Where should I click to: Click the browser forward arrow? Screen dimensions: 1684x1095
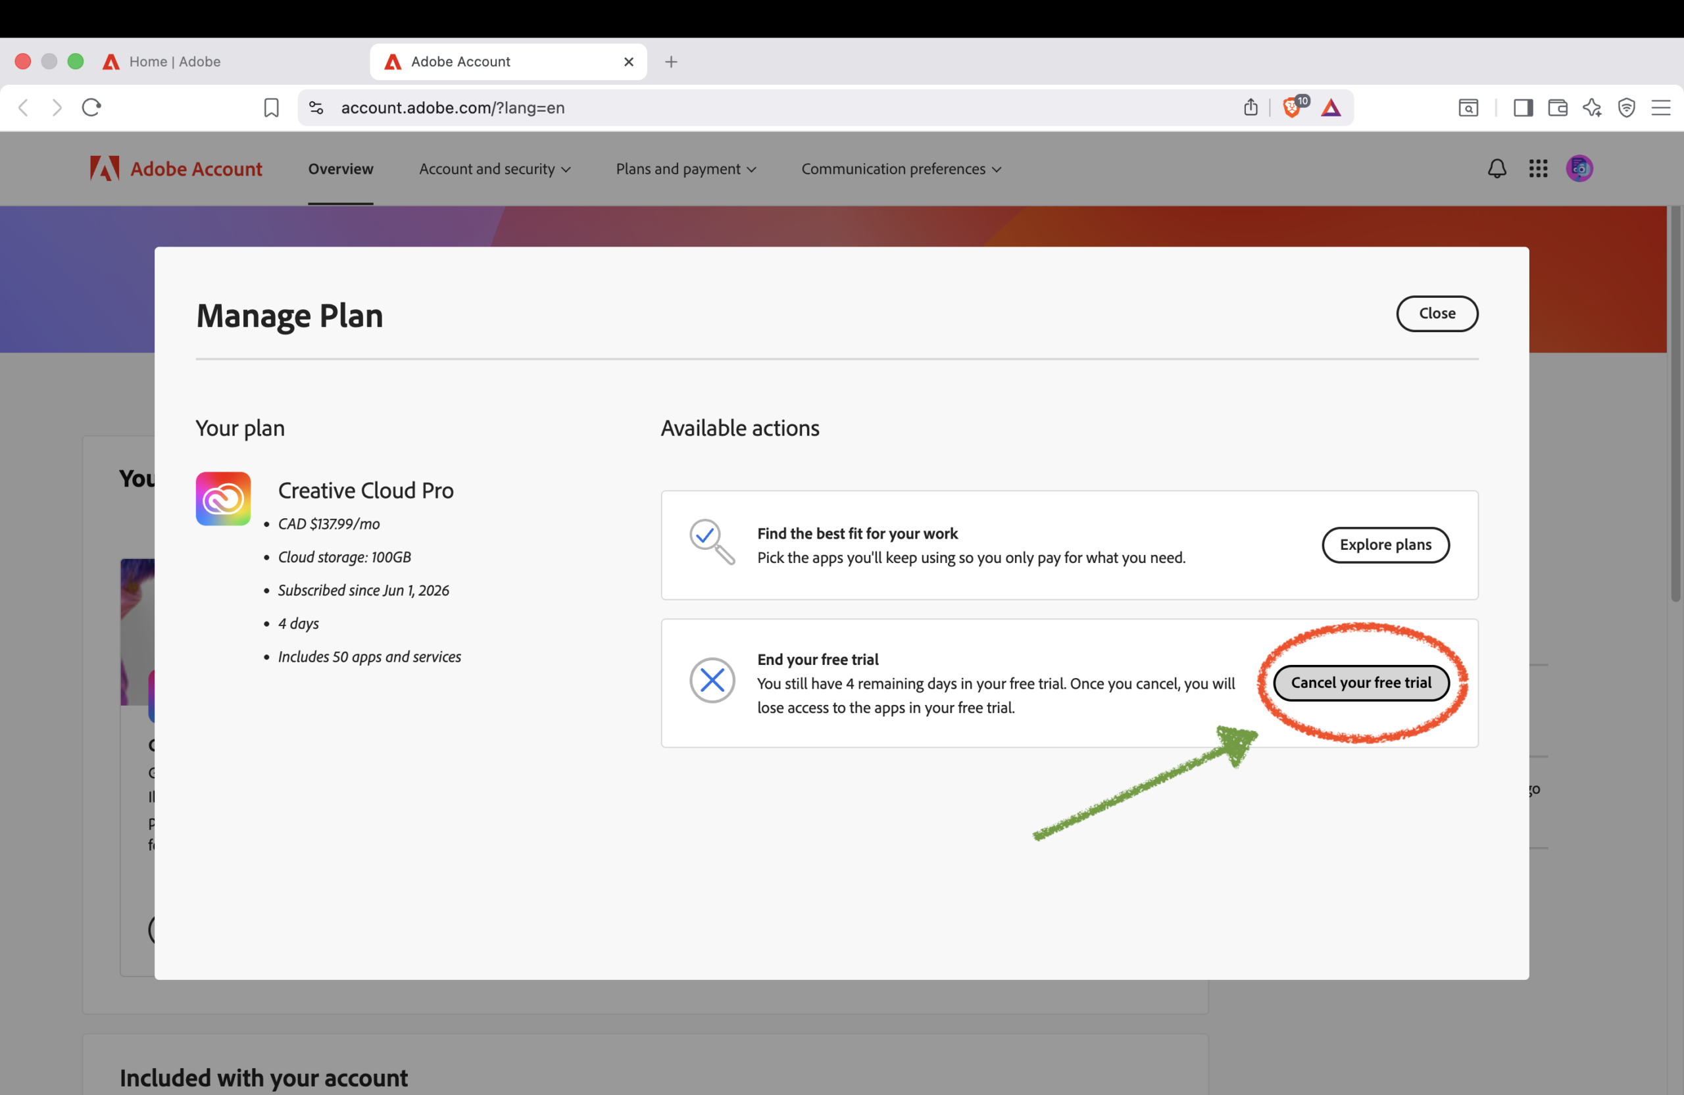pos(57,107)
